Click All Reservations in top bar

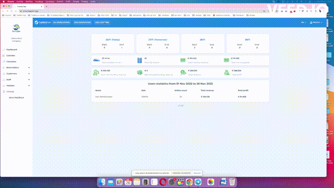click(x=62, y=22)
